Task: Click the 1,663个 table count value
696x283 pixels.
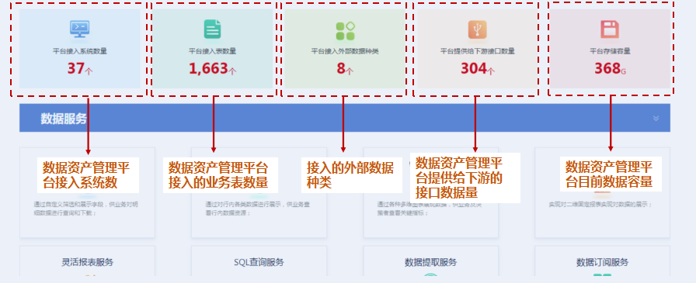Action: click(x=212, y=69)
